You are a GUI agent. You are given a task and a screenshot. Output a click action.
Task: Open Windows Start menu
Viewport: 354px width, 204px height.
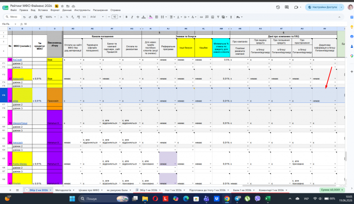[x=72, y=198]
